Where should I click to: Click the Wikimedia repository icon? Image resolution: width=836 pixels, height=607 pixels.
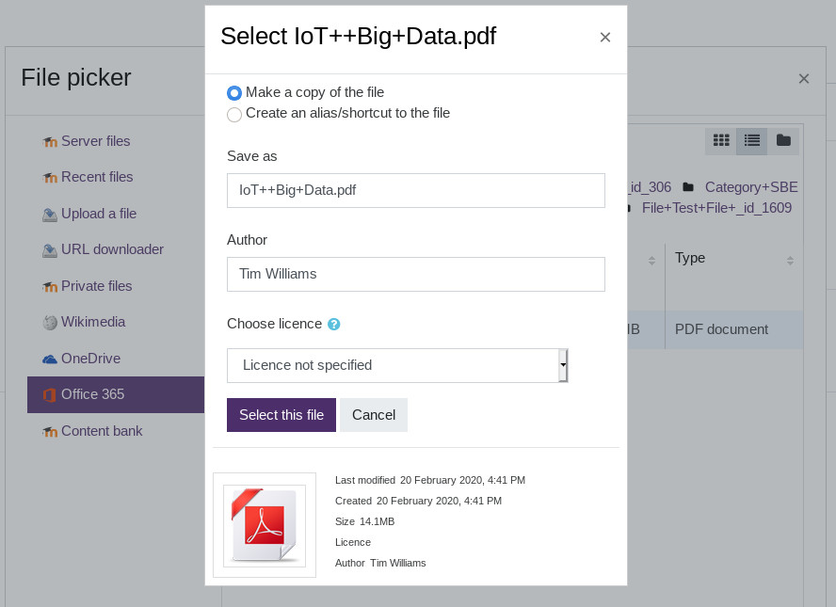point(50,323)
